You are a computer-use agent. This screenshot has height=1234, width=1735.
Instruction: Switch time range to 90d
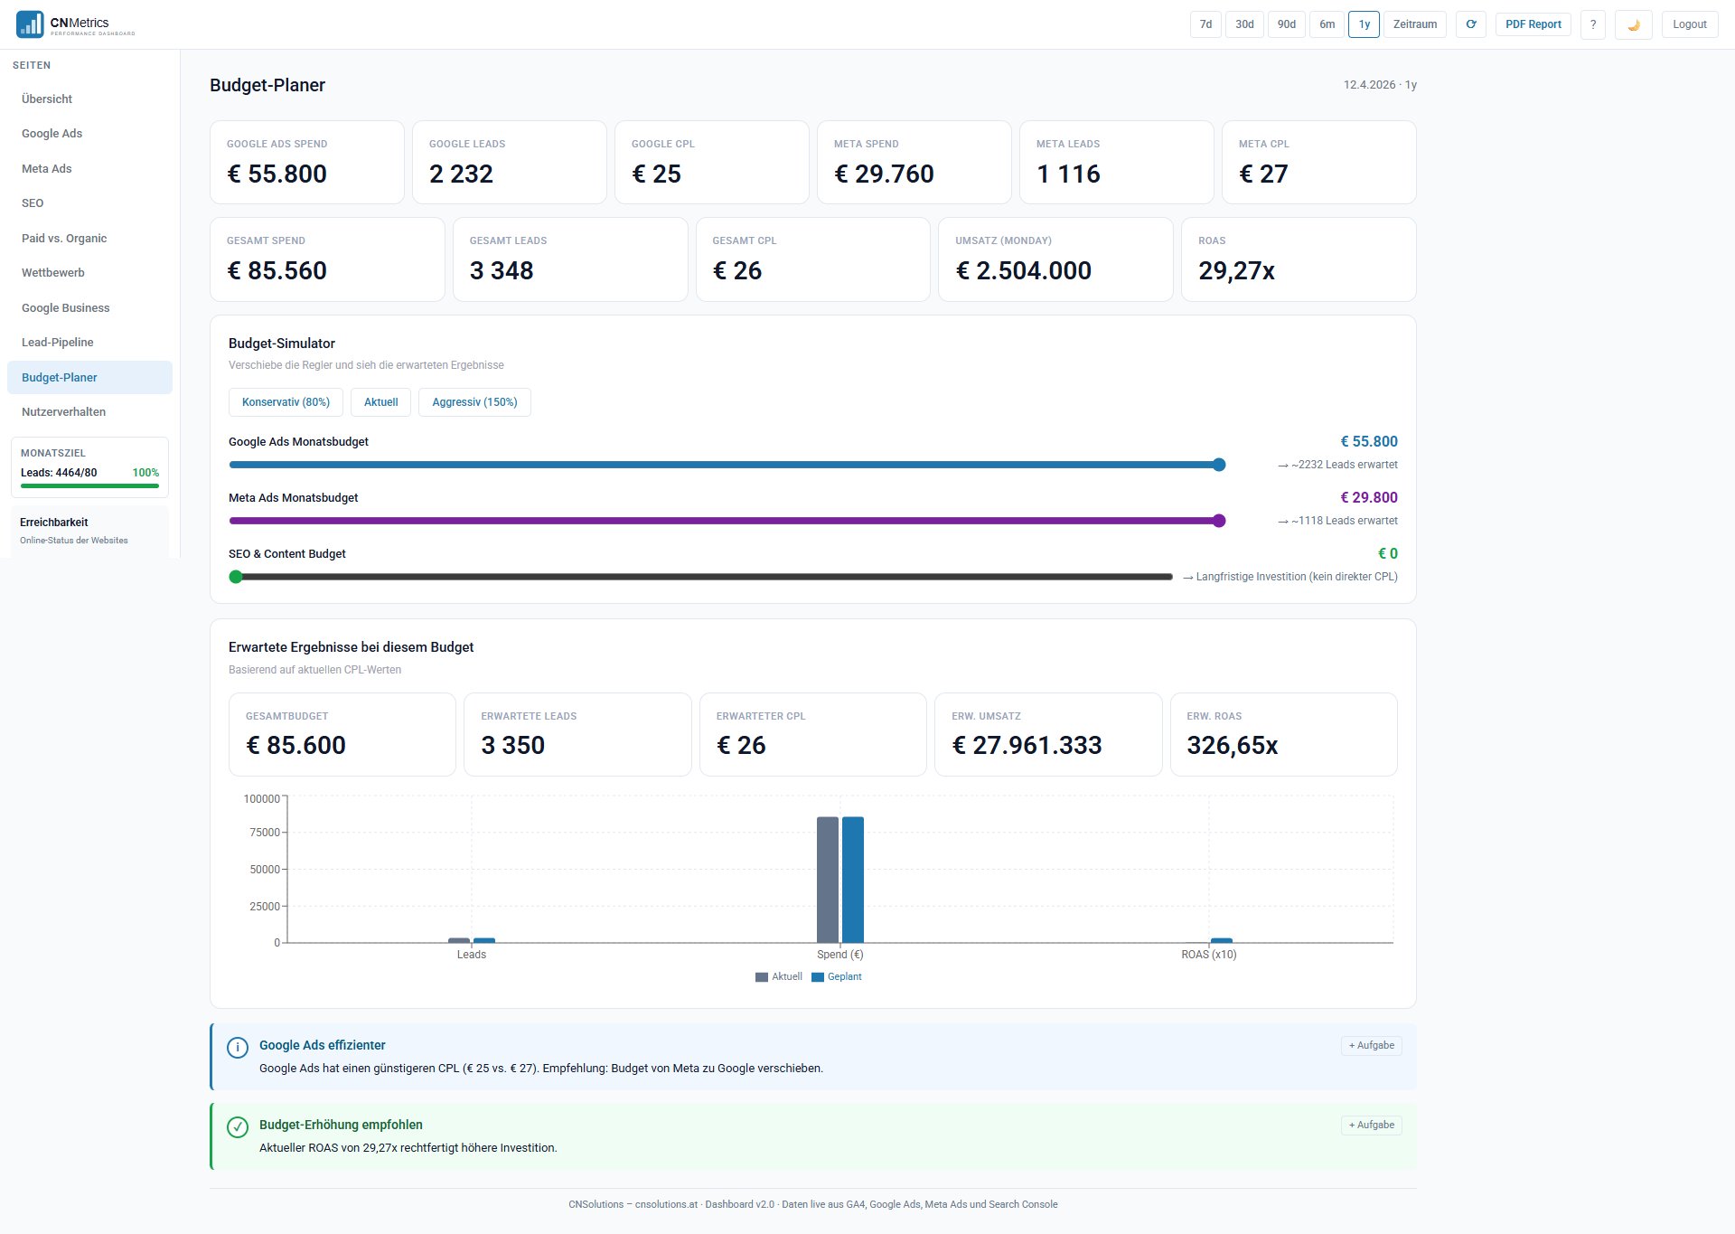(1286, 24)
